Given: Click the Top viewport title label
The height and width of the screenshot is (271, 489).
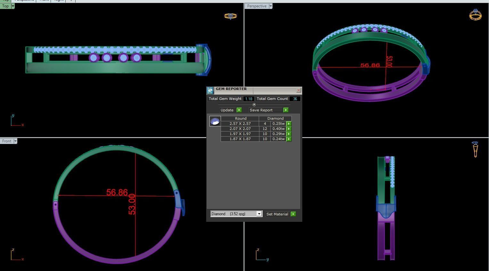Looking at the screenshot, I should pyautogui.click(x=5, y=6).
